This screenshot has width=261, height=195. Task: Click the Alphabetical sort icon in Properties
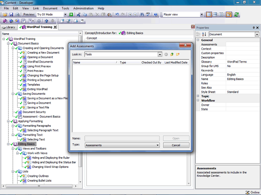pyautogui.click(x=204, y=34)
